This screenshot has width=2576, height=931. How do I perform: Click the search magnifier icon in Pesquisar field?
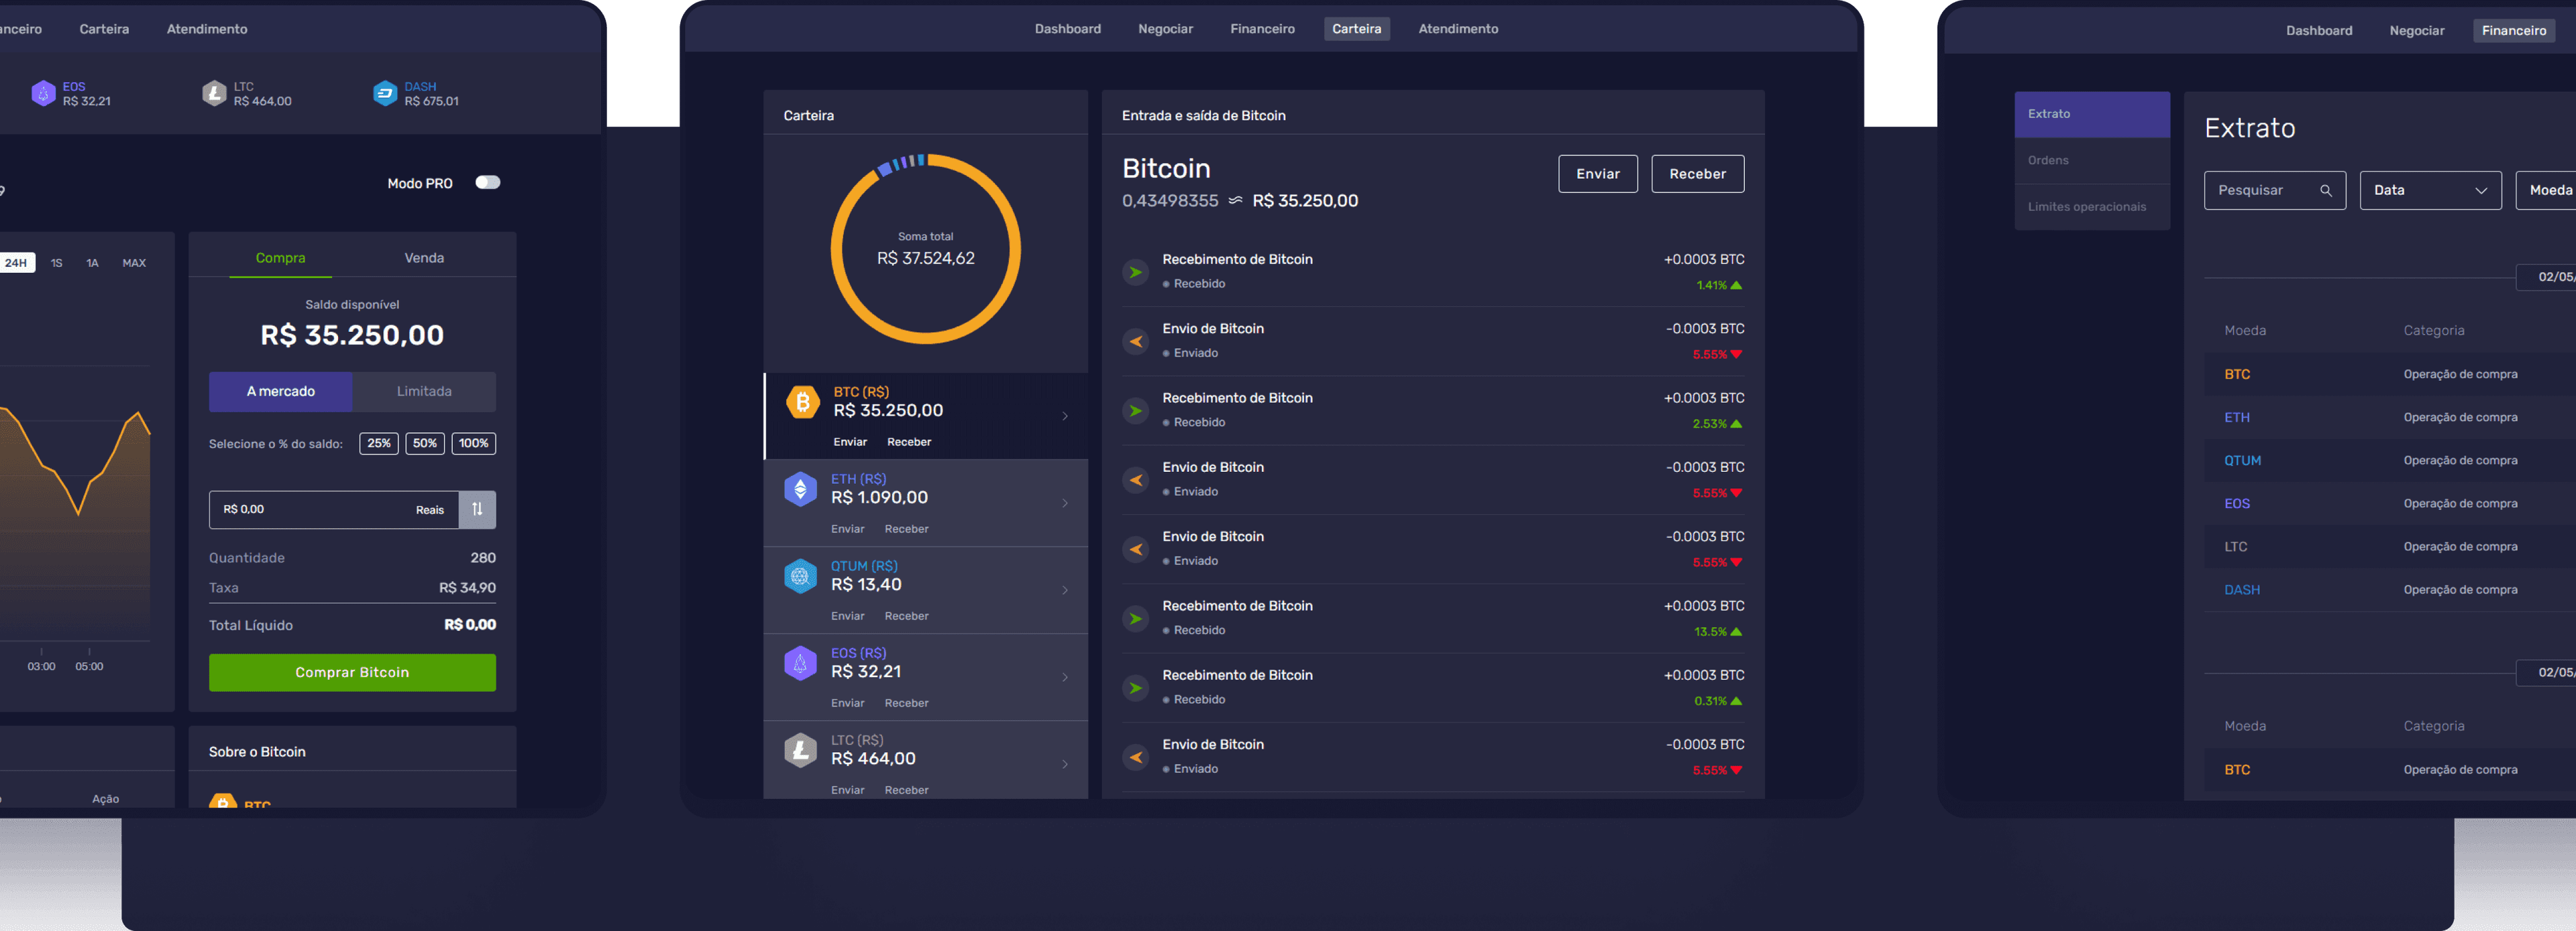(x=2326, y=191)
